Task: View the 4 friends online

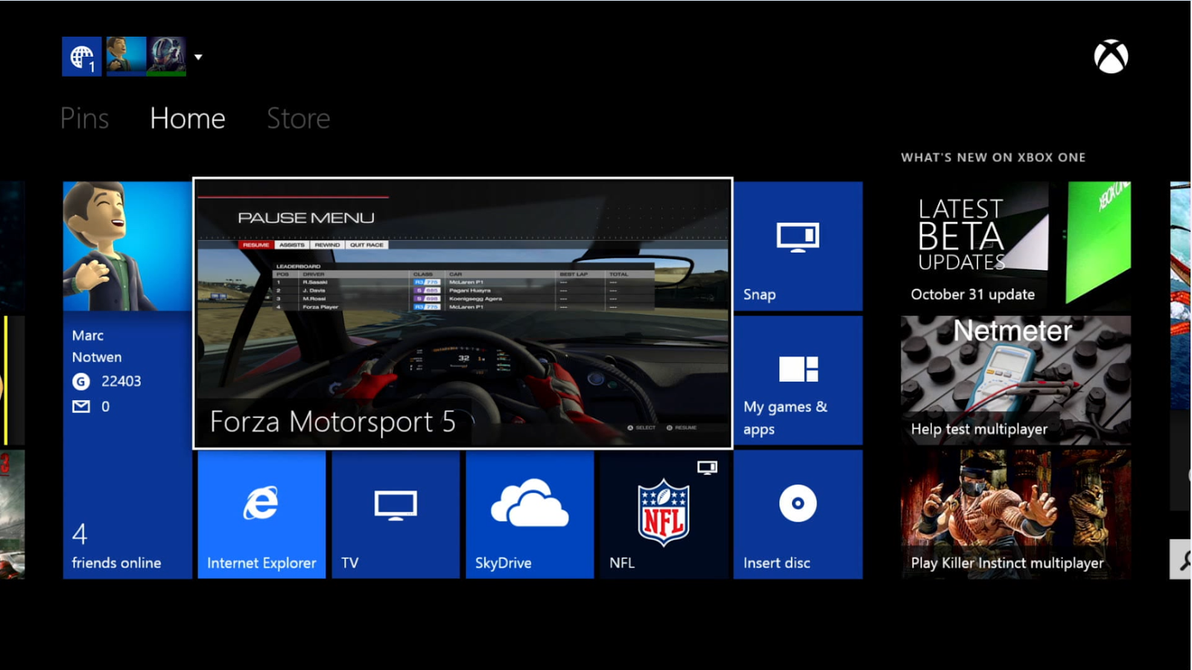Action: pyautogui.click(x=116, y=547)
